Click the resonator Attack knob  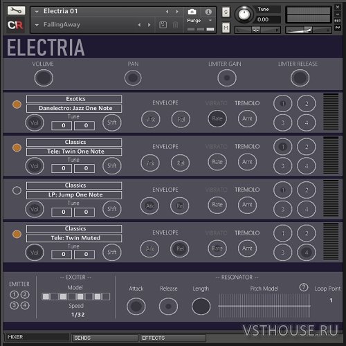tap(136, 307)
